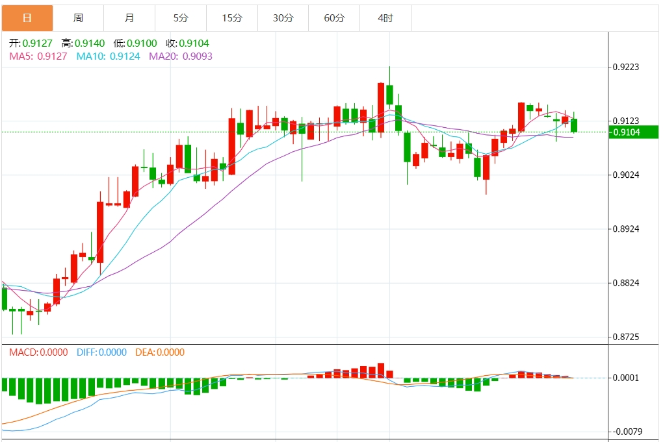This screenshot has width=665, height=442.
Task: Click the green 0.9104 current price label
Action: [x=634, y=132]
